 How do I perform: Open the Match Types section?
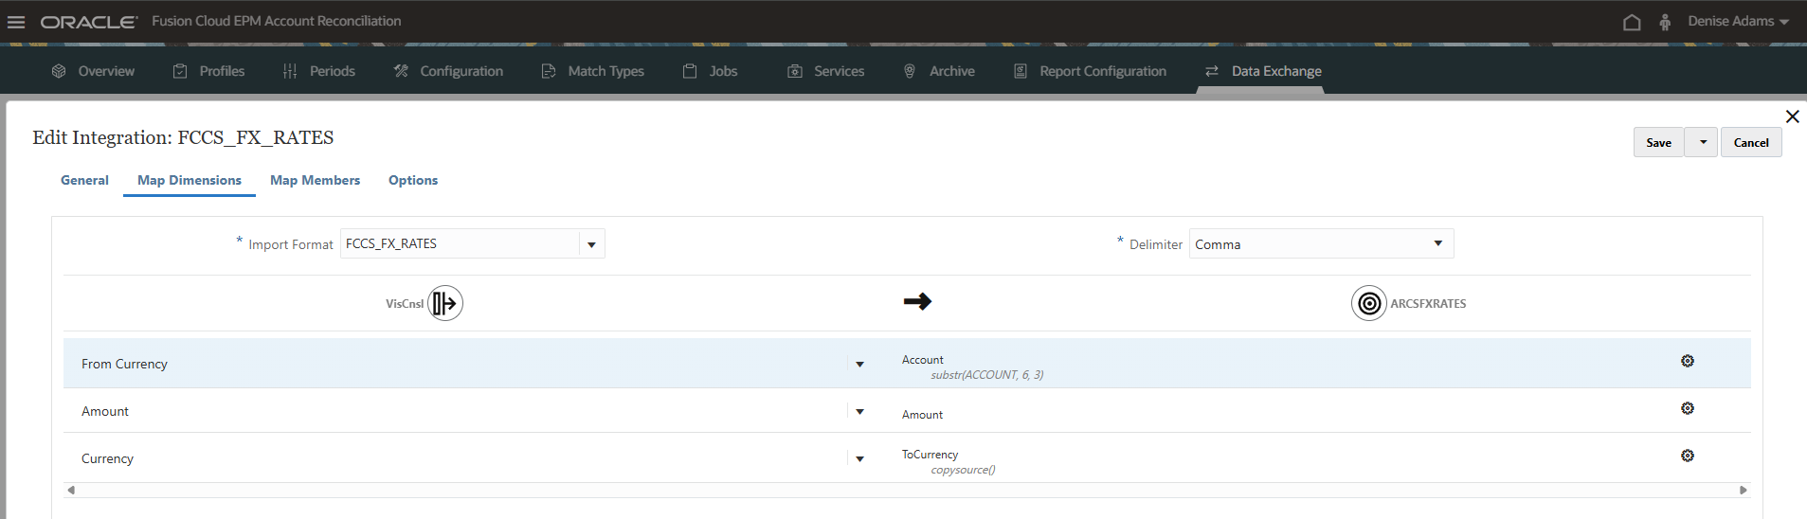tap(592, 71)
